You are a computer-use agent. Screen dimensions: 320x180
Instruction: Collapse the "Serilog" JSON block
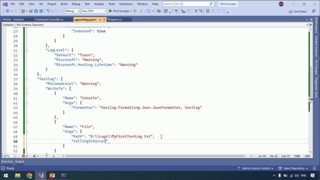point(26,79)
